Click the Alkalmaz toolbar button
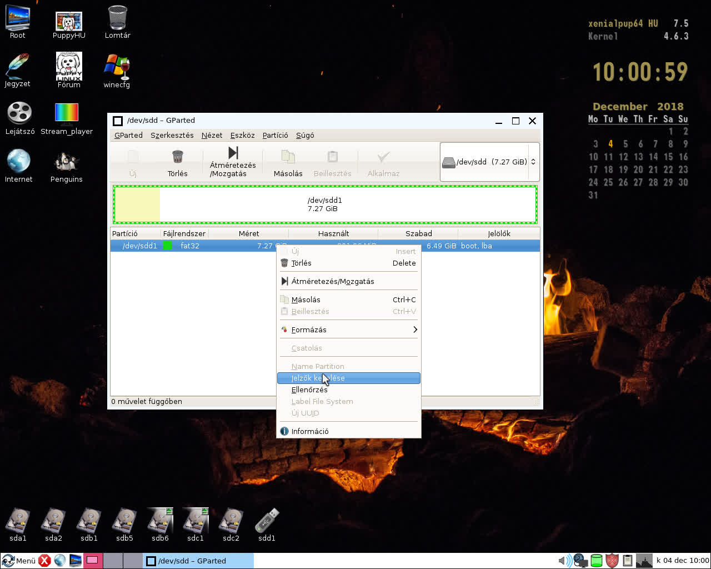Image resolution: width=711 pixels, height=569 pixels. pos(383,163)
